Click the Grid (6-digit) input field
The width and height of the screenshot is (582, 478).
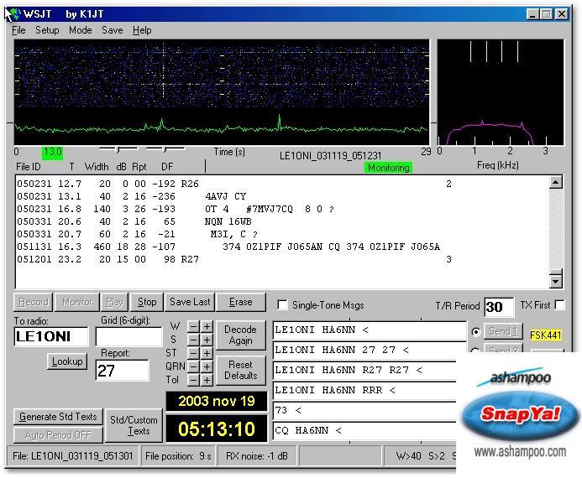click(128, 336)
